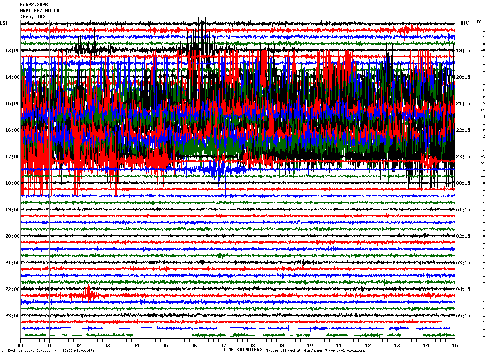Click minute tick label "11" on time axis
This screenshot has width=487, height=356.
click(x=339, y=345)
